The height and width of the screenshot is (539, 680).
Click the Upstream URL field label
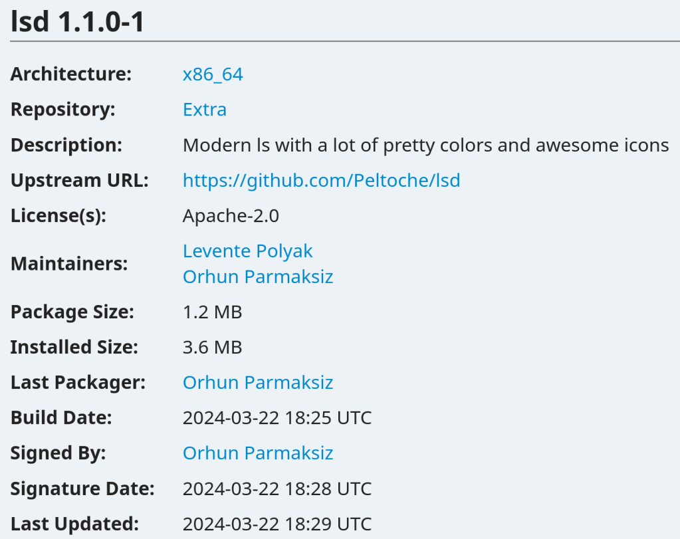[79, 180]
